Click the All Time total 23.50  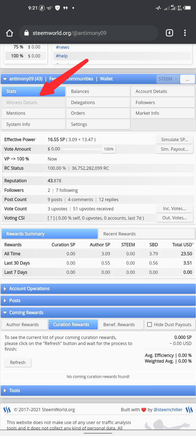[x=186, y=254]
